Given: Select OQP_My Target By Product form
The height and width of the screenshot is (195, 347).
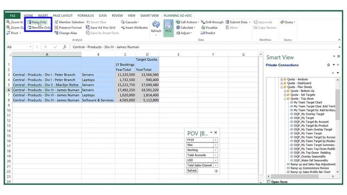Looking at the screenshot, I should pyautogui.click(x=311, y=126).
